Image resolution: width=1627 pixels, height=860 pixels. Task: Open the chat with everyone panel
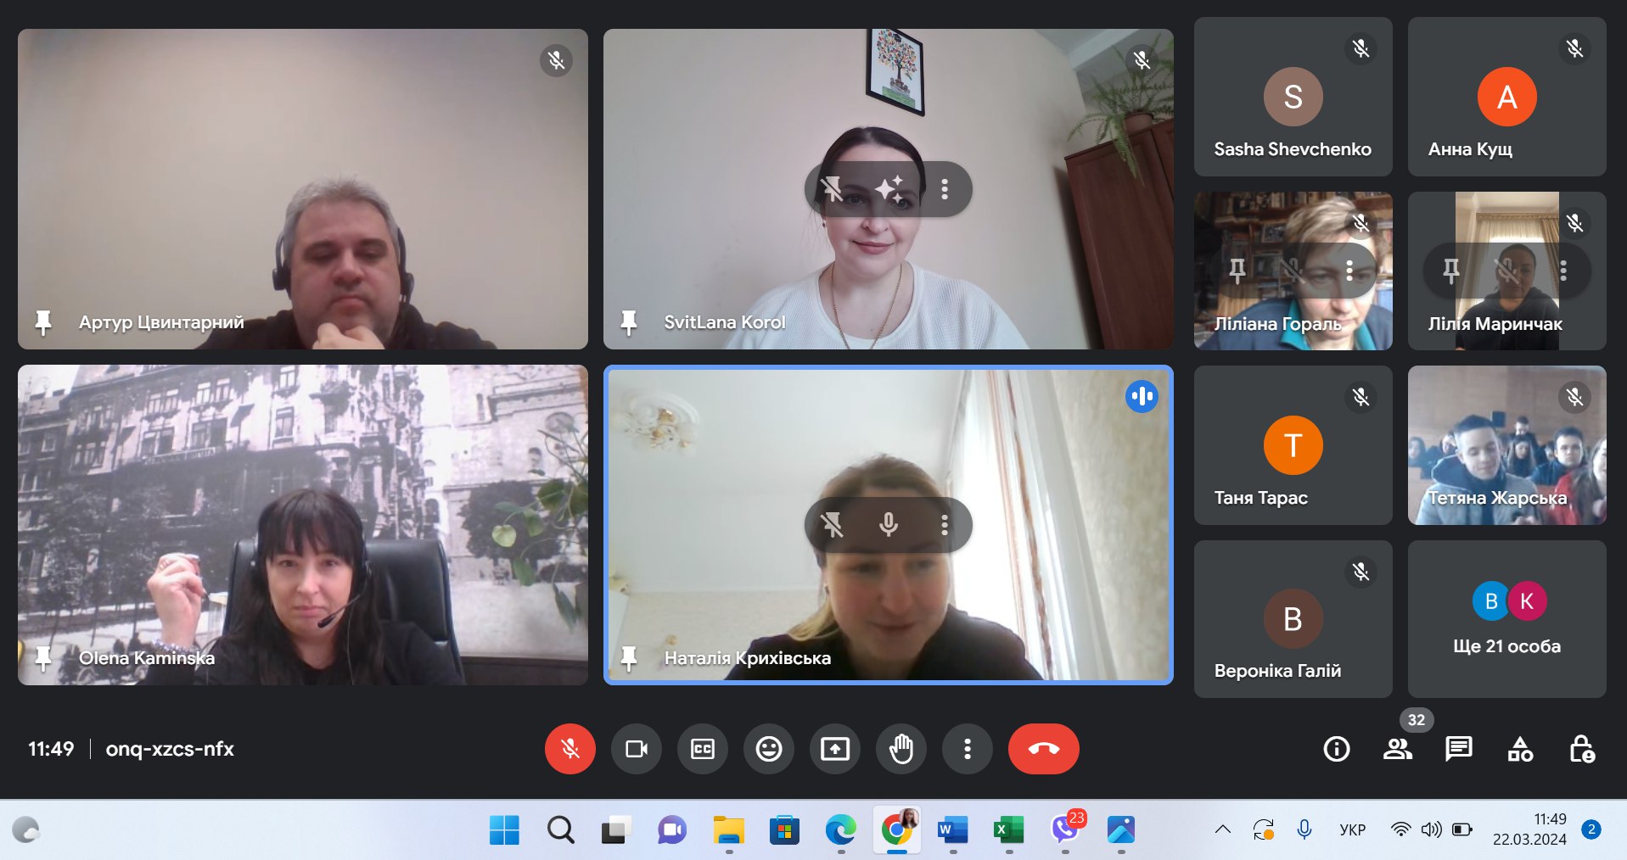1458,749
